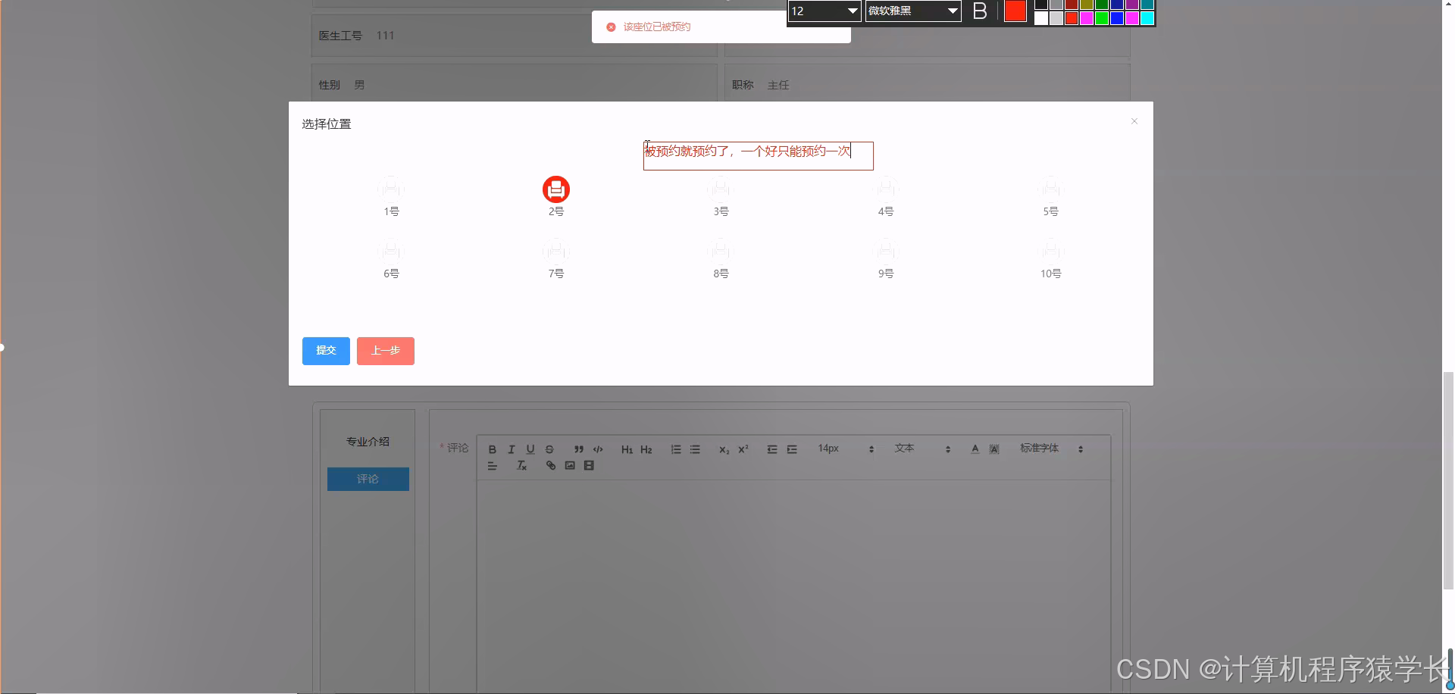Click inside the red annotation text box

(759, 156)
